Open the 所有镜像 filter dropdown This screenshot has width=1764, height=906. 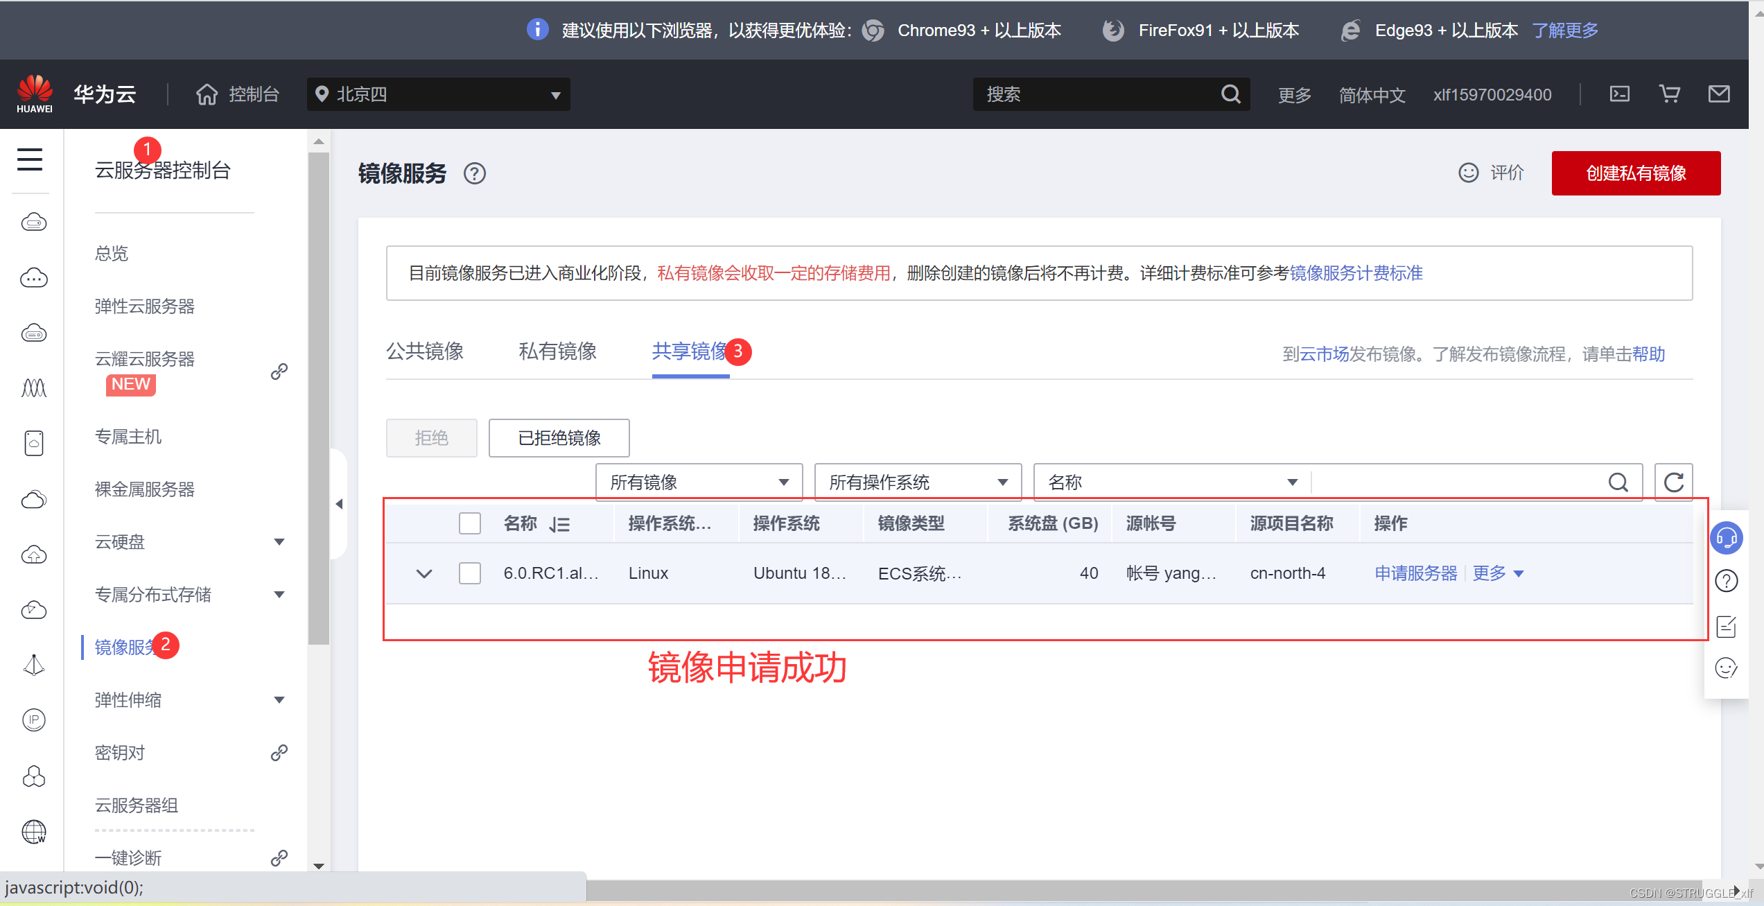699,482
